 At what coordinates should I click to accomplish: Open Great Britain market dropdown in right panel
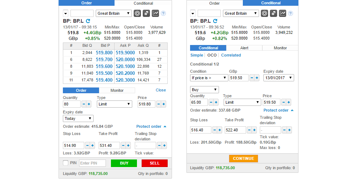click(x=241, y=13)
